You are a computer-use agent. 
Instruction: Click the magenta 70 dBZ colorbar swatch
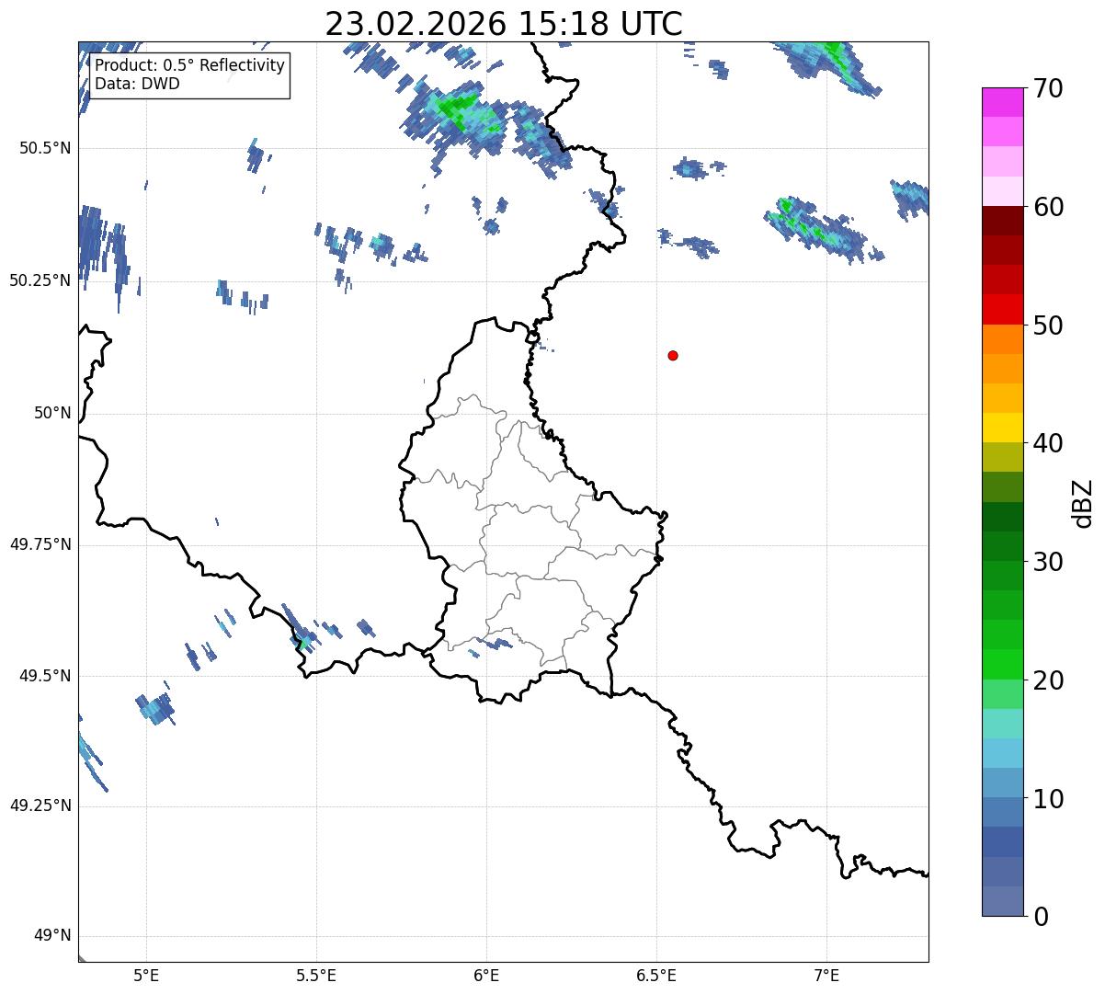click(x=1002, y=102)
